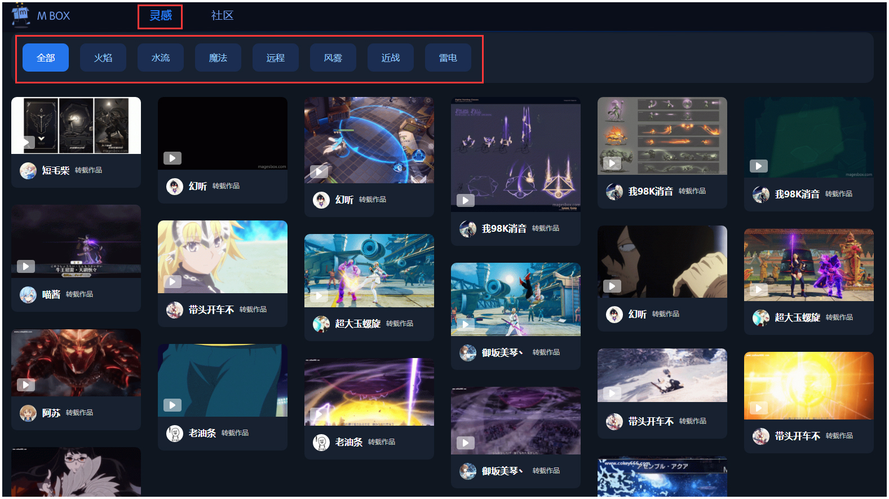Screen dimensions: 889x499
Task: Click the username 喵酱
Action: (x=51, y=294)
